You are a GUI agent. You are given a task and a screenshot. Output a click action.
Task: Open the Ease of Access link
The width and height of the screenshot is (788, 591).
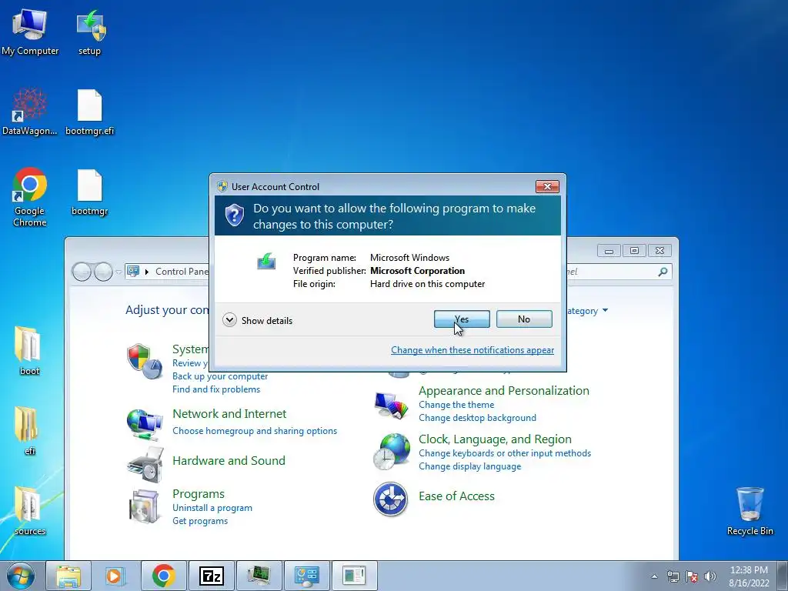(456, 496)
